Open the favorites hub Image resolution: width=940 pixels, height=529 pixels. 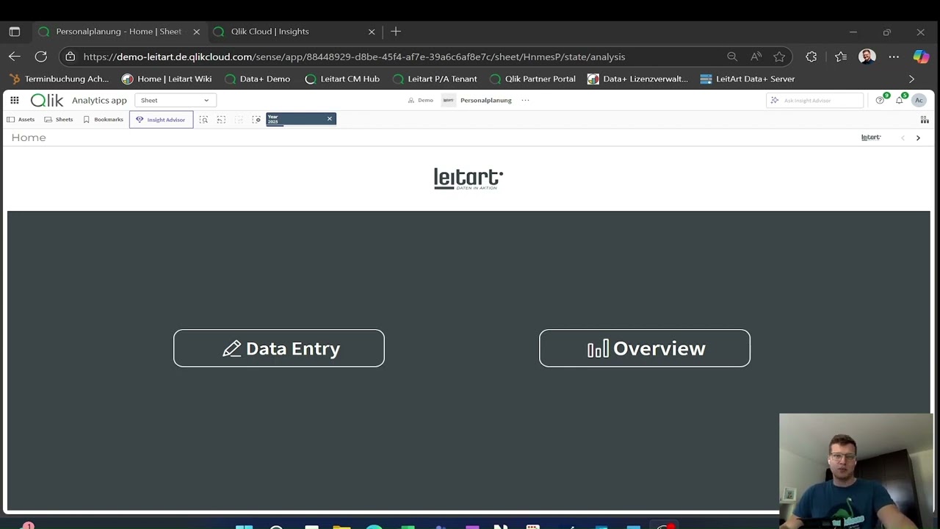(841, 57)
